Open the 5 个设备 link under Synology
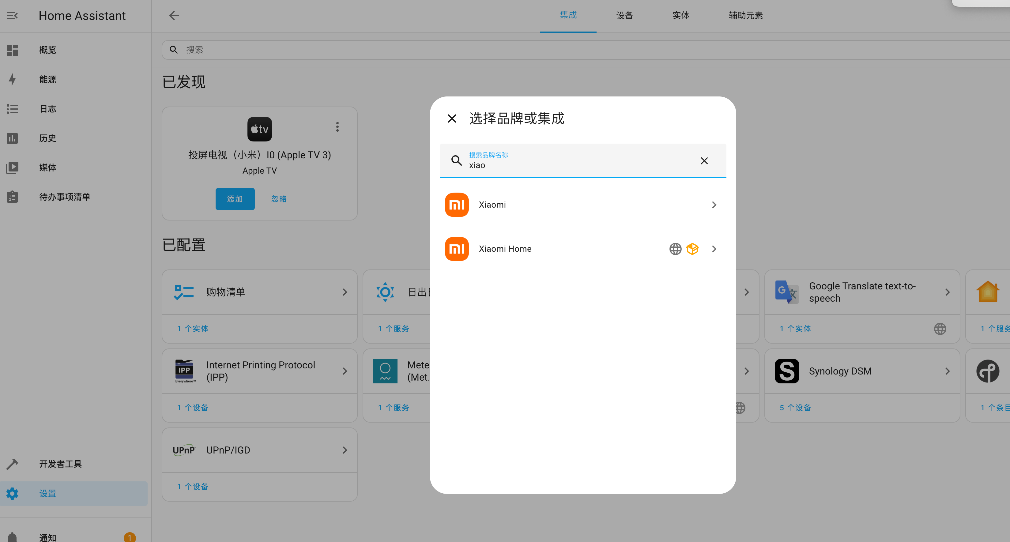The image size is (1010, 542). tap(795, 408)
